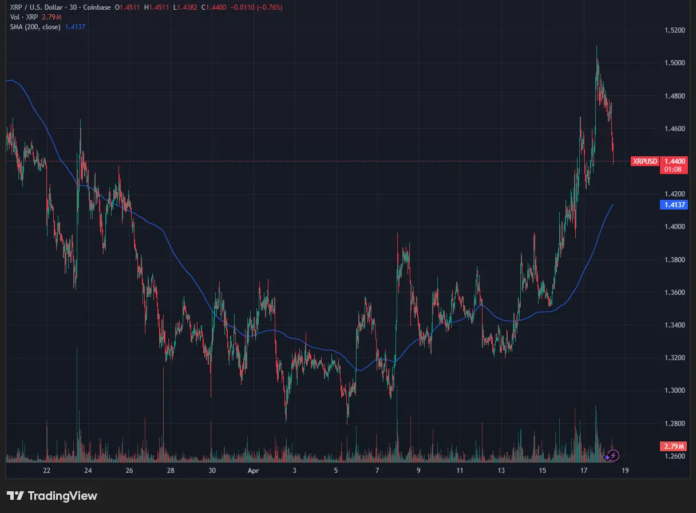Image resolution: width=696 pixels, height=513 pixels.
Task: Click the blue 1.4137 SMA price label
Action: click(674, 205)
